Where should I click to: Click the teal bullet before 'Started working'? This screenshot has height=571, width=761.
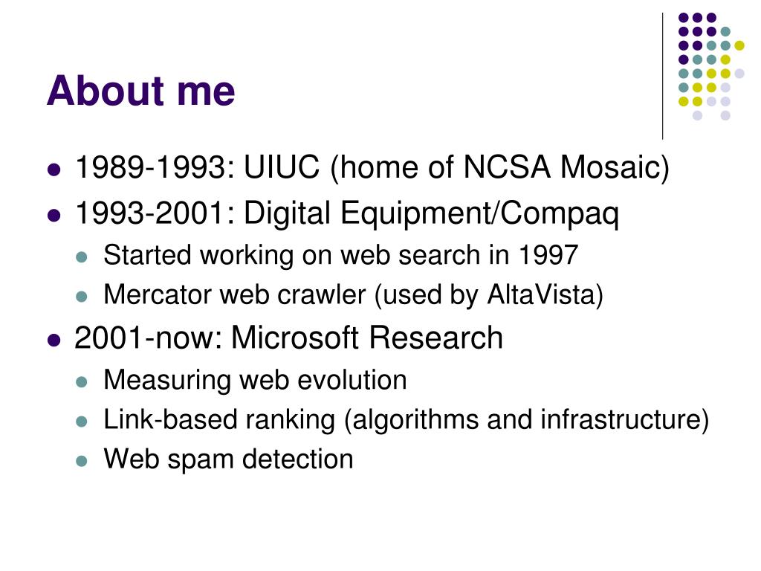coord(82,257)
